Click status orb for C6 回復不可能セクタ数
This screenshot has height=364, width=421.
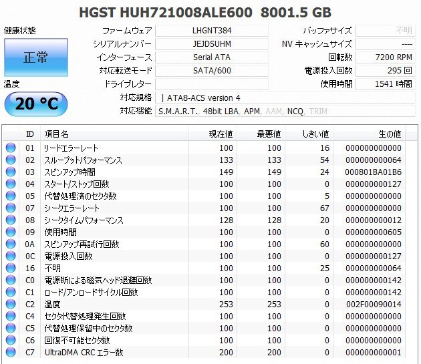11,340
